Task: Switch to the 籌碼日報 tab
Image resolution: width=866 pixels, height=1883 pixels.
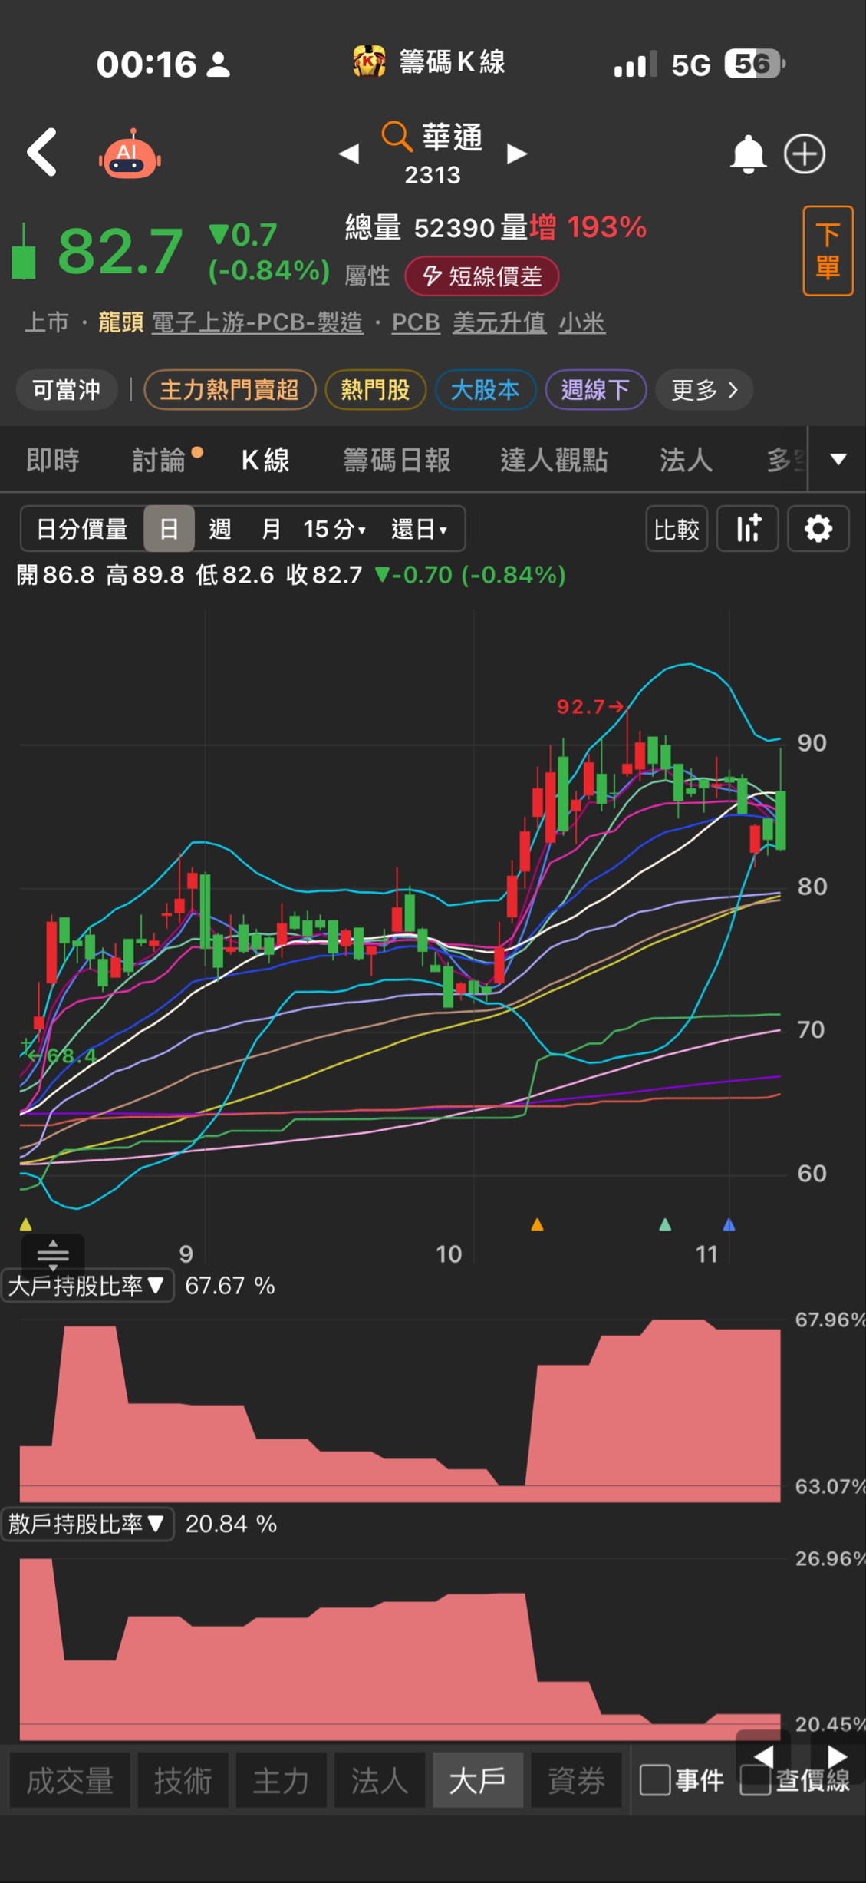Action: click(x=396, y=461)
